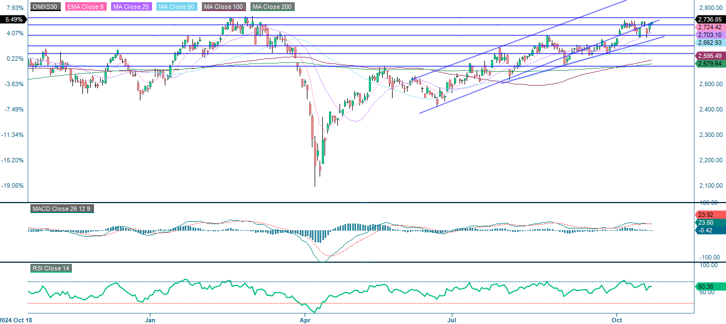Click the 7.93% percent axis label
Viewport: 726px width, 324px height.
14,8
